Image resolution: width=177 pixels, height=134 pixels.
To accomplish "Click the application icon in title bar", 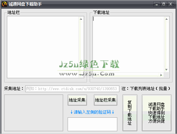I will tap(4, 4).
